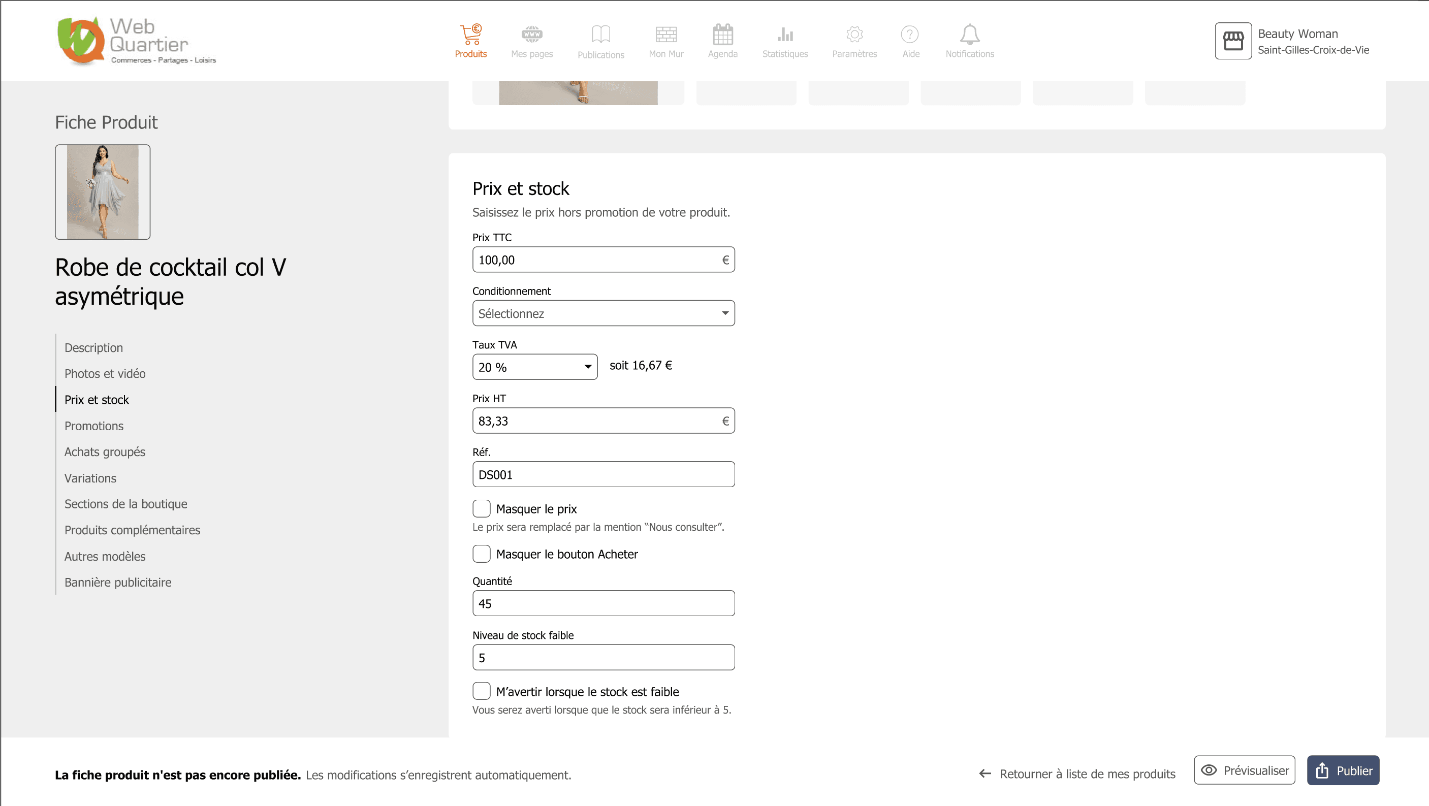Select Promotions in the sidebar menu
Screen dimensions: 1429x806
pyautogui.click(x=94, y=426)
